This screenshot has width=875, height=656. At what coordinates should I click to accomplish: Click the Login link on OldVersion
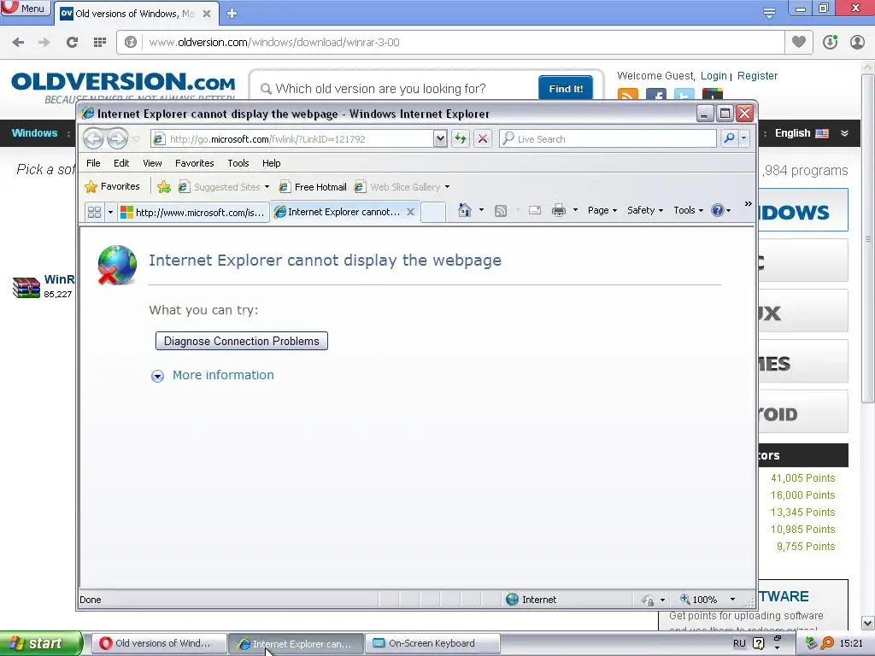click(x=714, y=76)
